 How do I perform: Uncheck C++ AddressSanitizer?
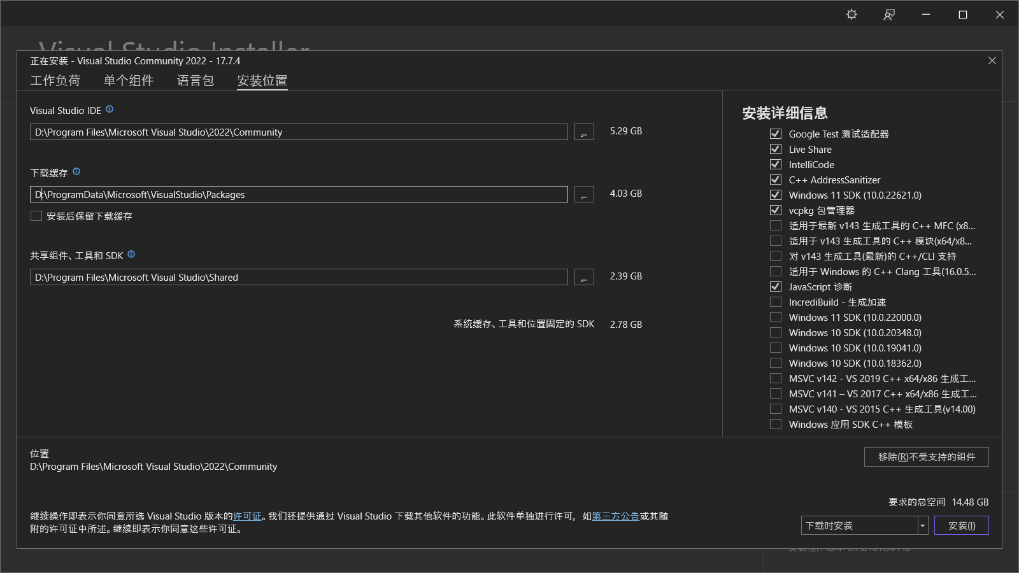[776, 180]
